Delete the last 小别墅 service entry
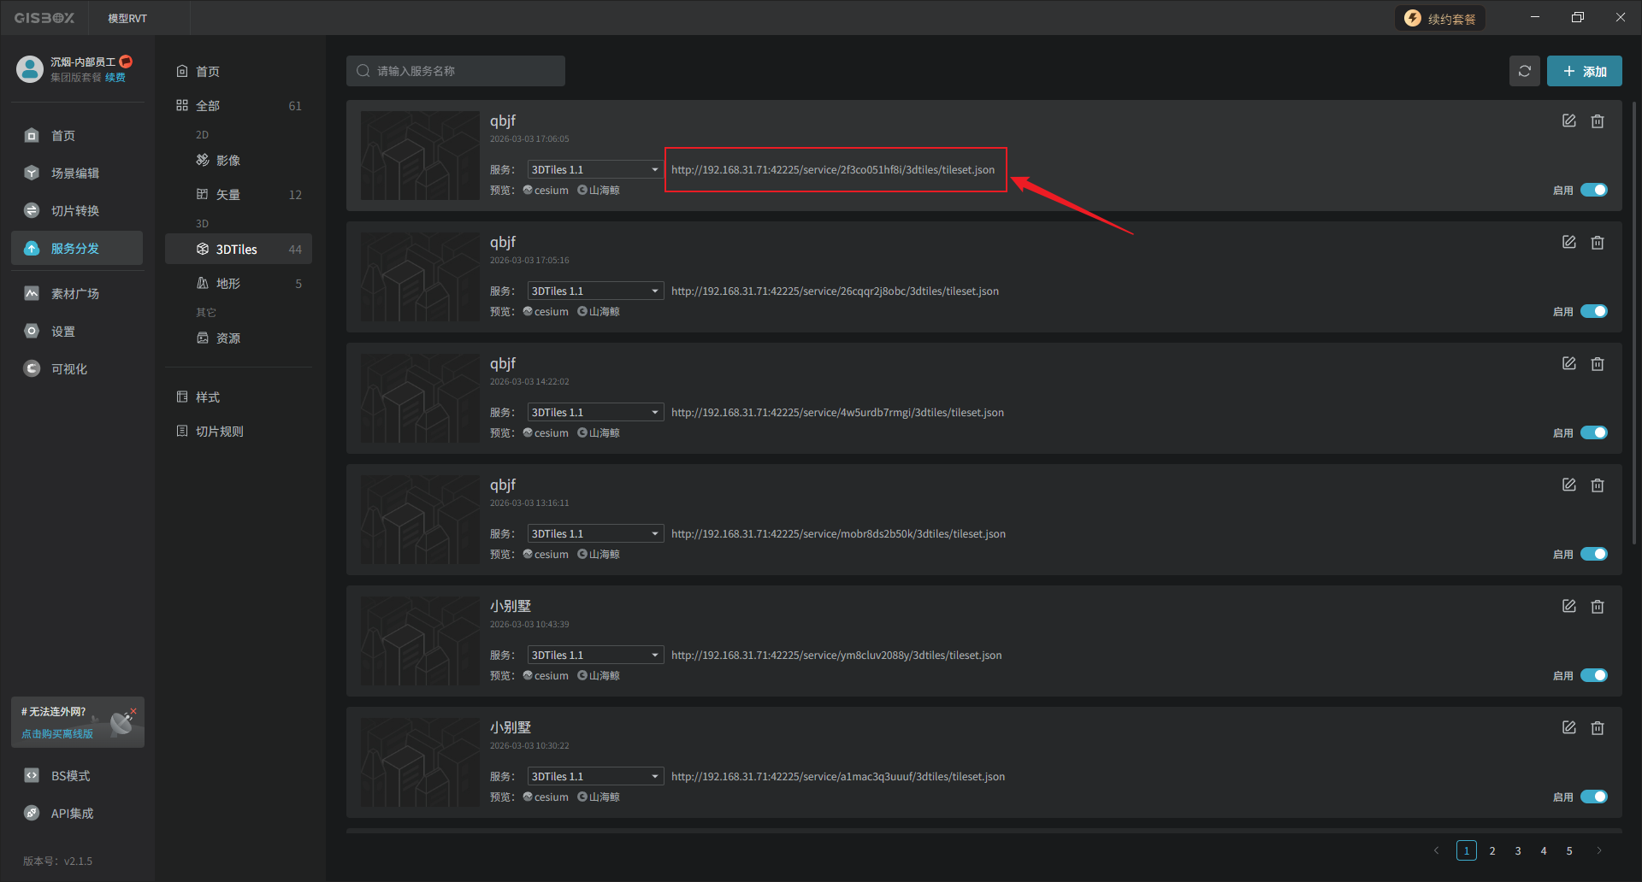 click(x=1597, y=728)
